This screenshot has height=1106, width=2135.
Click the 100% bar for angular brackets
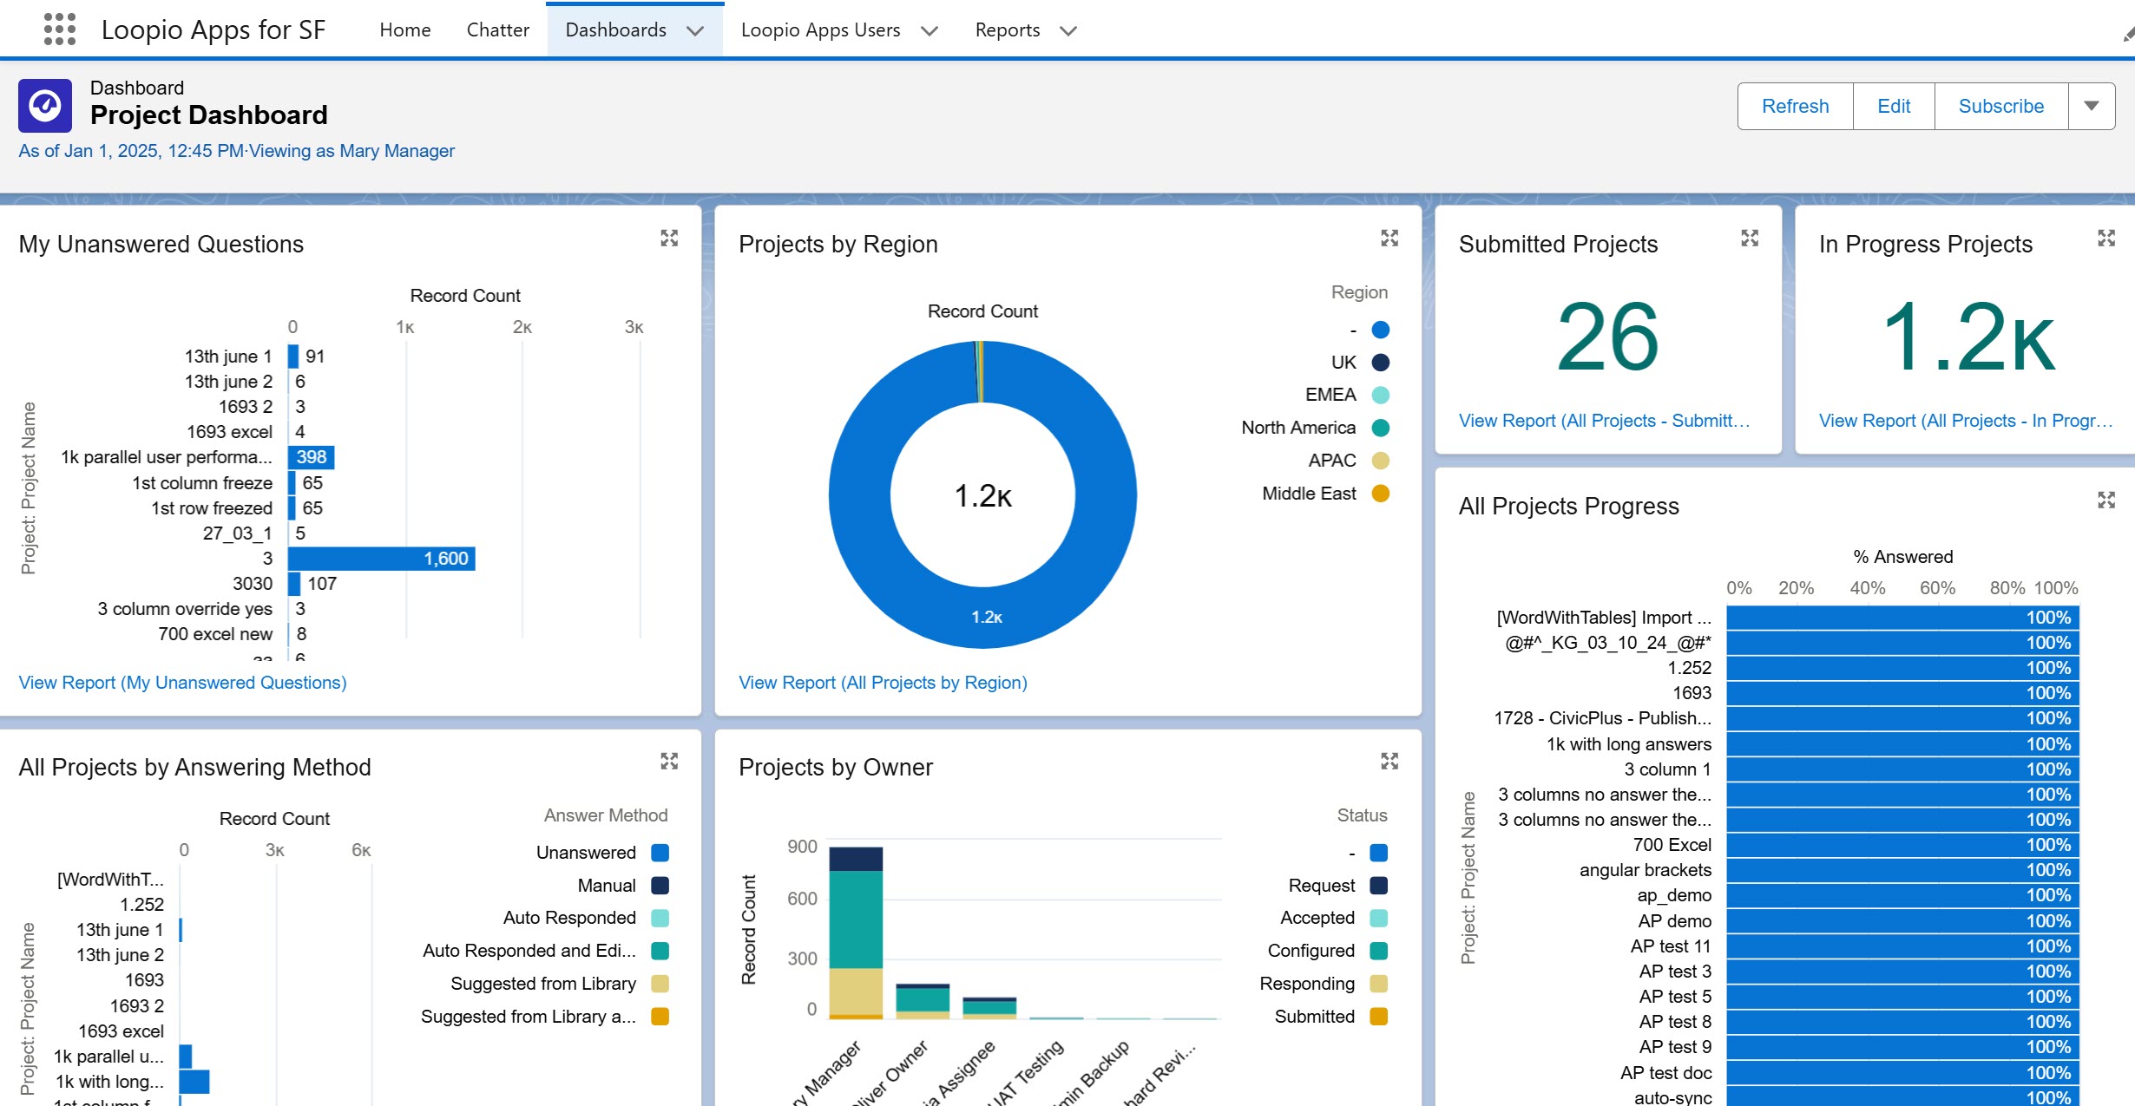coord(1902,870)
